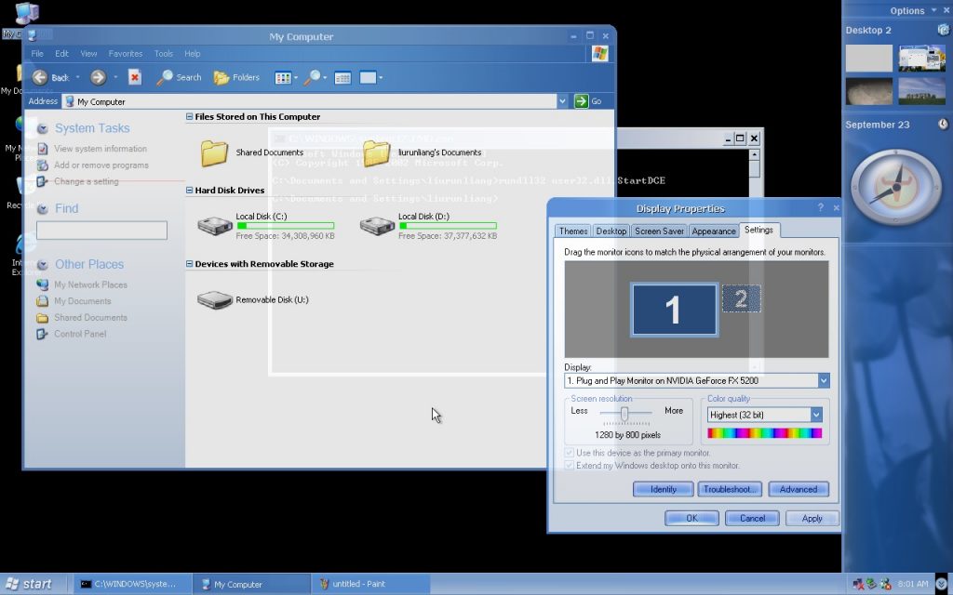
Task: Open Search in My Computer toolbar
Action: coord(179,77)
